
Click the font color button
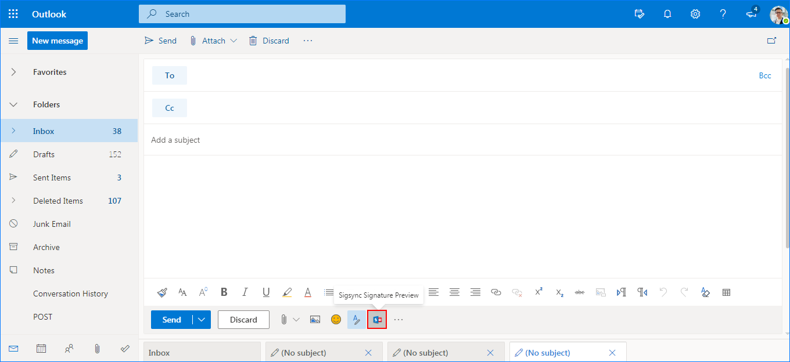click(x=308, y=292)
